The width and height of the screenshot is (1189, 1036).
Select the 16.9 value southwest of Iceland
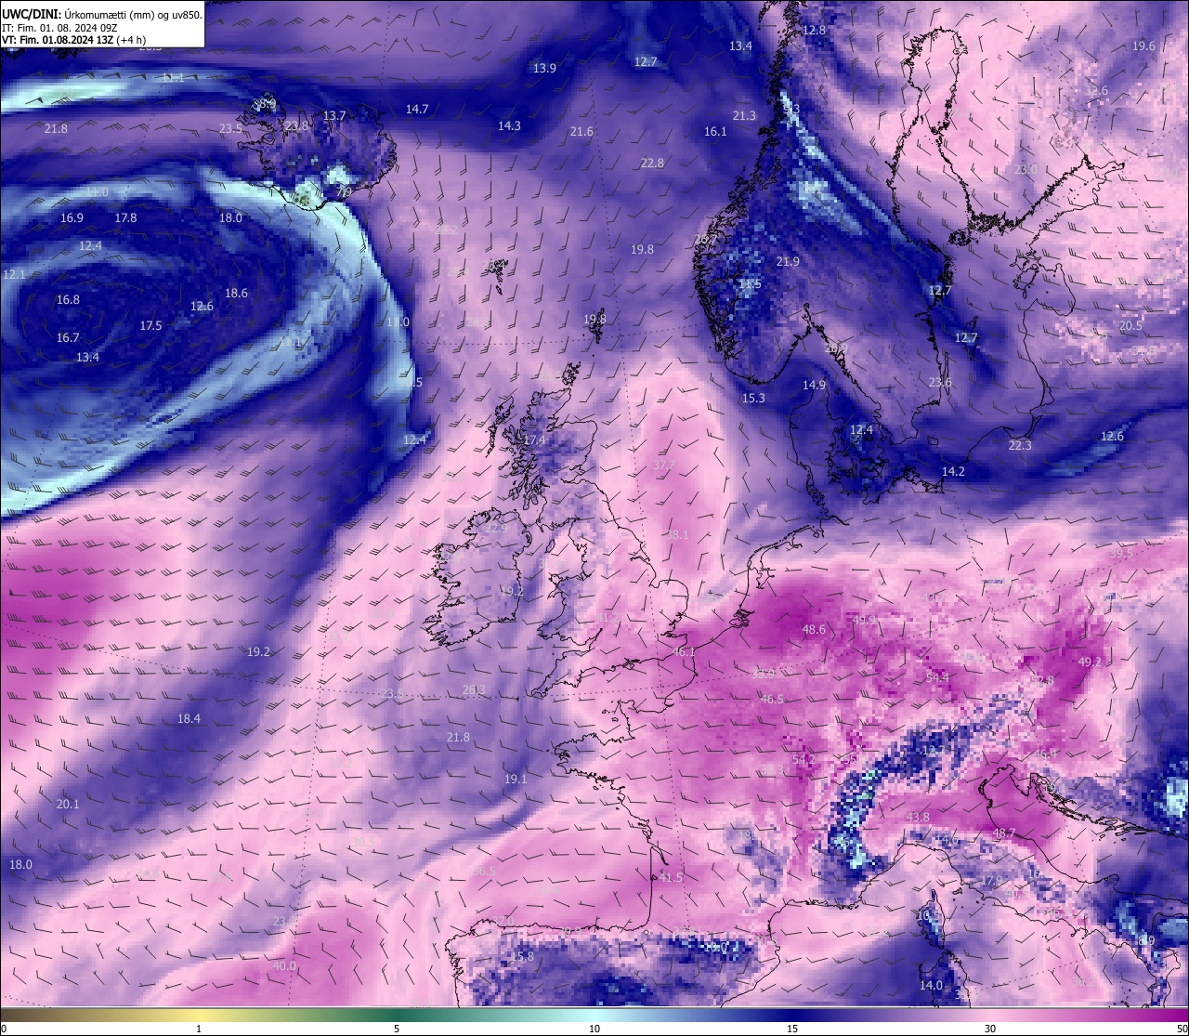(72, 217)
